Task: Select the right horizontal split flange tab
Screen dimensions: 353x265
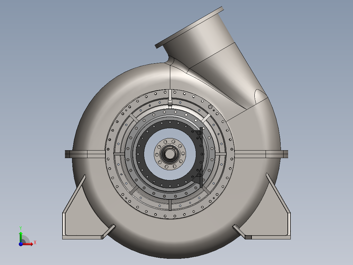Action: coord(261,154)
